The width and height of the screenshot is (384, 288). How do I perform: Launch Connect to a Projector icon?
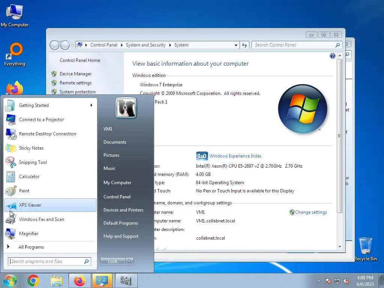pos(10,120)
